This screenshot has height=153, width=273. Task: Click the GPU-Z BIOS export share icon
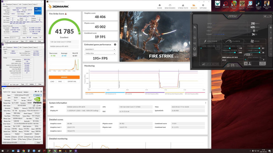34,105
